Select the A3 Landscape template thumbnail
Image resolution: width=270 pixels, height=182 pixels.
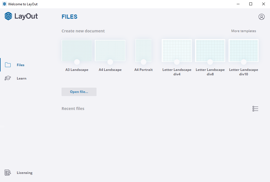(77, 51)
